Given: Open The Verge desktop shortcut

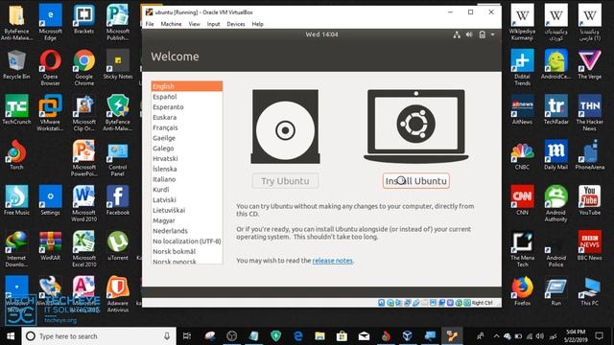Looking at the screenshot, I should tap(590, 64).
